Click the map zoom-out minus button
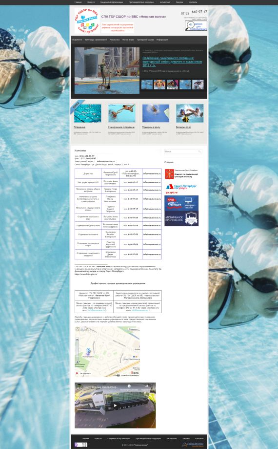Screen dimensions: 278x449 pyautogui.click(x=77, y=339)
